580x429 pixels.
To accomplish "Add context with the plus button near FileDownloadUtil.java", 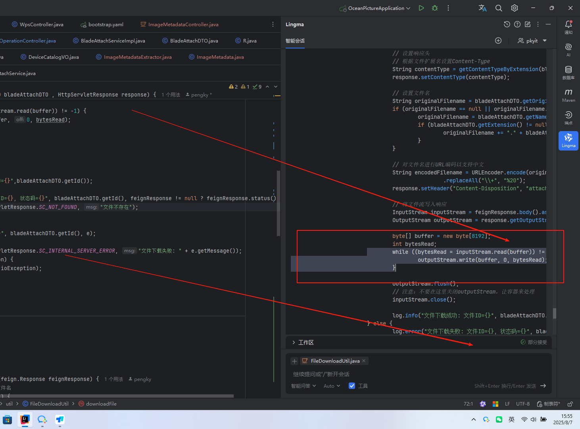I will [294, 361].
